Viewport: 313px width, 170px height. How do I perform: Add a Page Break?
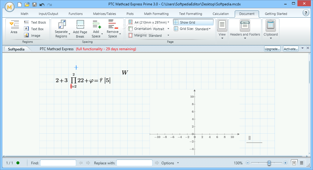coord(80,29)
